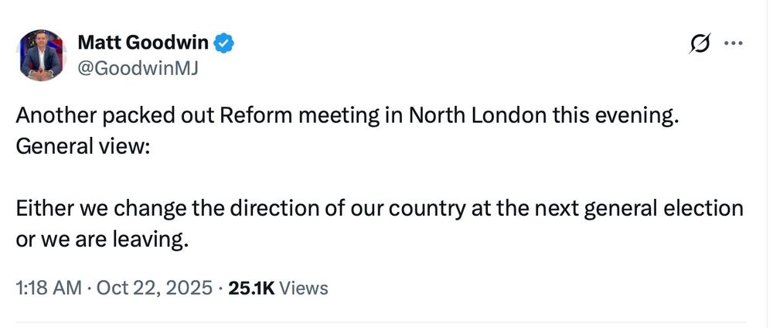Open Matt Goodwin's profile picture
Screen dimensions: 773x328
pyautogui.click(x=42, y=55)
